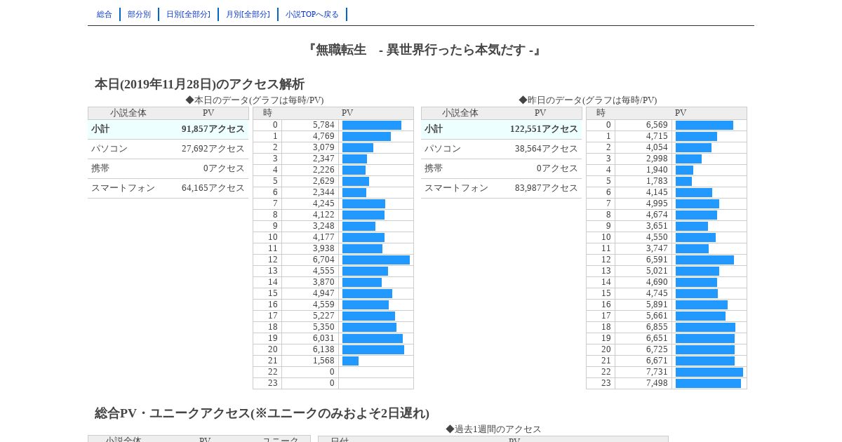Click 小説TOPへ戻る link
Viewport: 842px width, 442px height.
coord(312,14)
